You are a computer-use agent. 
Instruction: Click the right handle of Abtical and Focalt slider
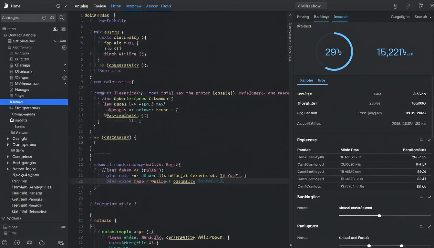[x=401, y=246]
